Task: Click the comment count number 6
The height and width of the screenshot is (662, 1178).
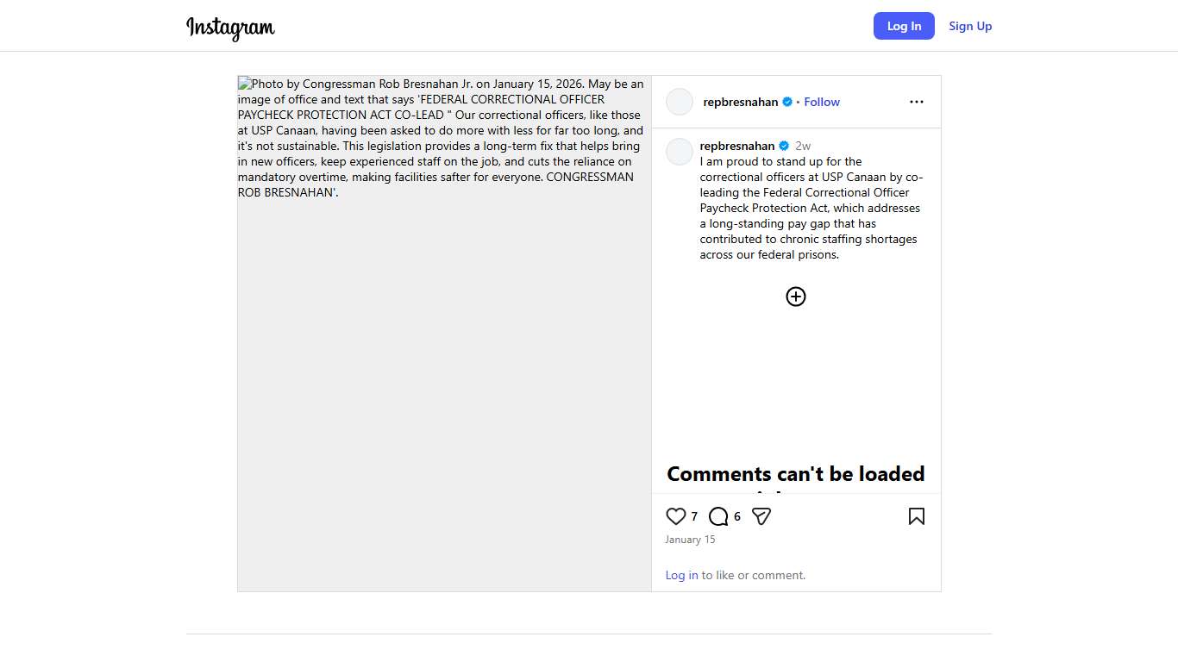Action: coord(737,516)
